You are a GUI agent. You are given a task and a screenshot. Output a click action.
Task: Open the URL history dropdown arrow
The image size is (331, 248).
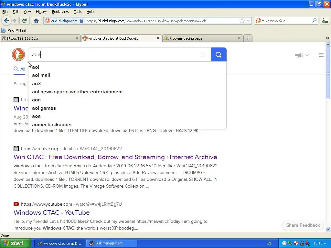click(249, 21)
